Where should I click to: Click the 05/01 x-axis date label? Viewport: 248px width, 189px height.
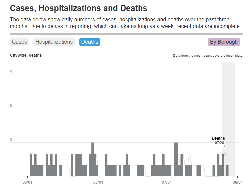coord(27,182)
